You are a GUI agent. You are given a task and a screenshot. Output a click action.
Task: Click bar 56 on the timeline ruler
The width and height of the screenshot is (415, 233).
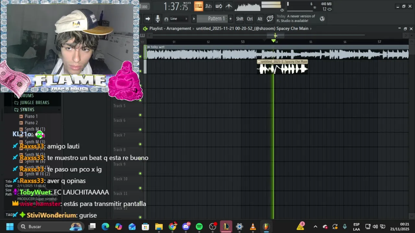pyautogui.click(x=345, y=42)
